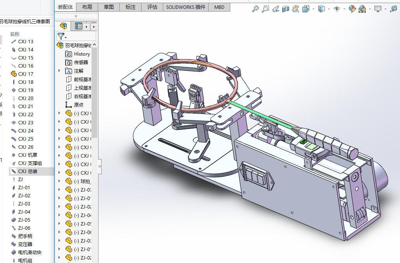Select the CXJ 总装 file in the list
Viewport: 400px width, 263px height.
28,171
